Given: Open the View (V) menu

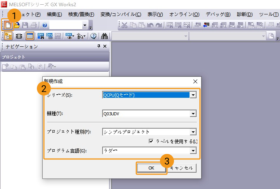Looking at the screenshot, I should [155, 14].
